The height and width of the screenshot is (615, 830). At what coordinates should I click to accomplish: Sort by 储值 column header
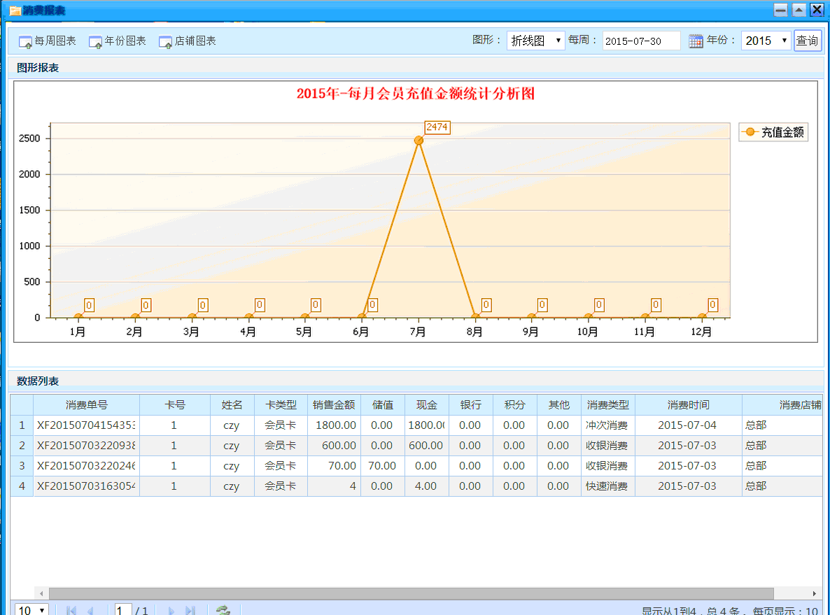(x=382, y=405)
